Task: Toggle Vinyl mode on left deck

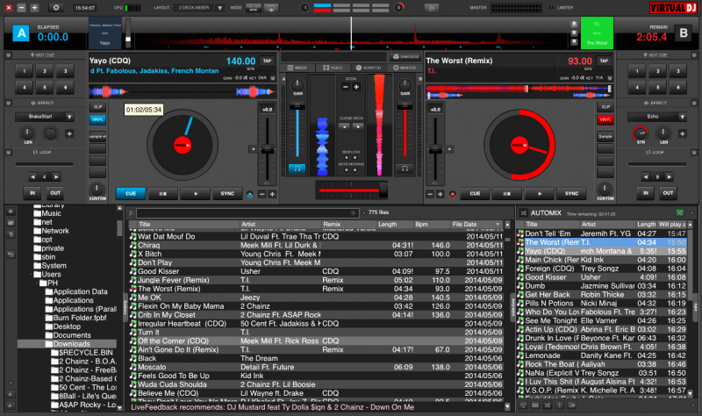Action: (97, 118)
